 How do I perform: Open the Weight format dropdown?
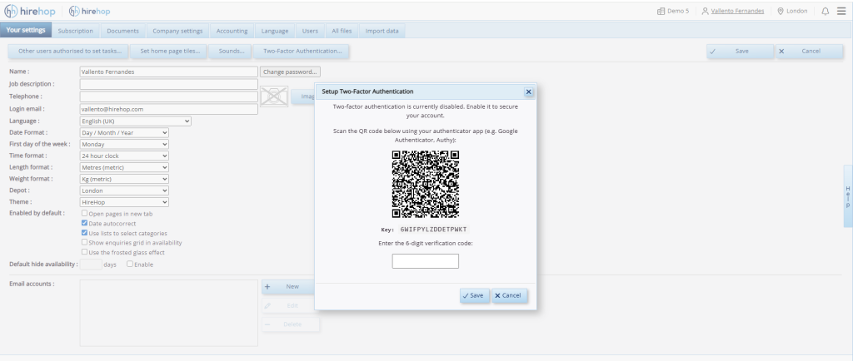click(124, 179)
